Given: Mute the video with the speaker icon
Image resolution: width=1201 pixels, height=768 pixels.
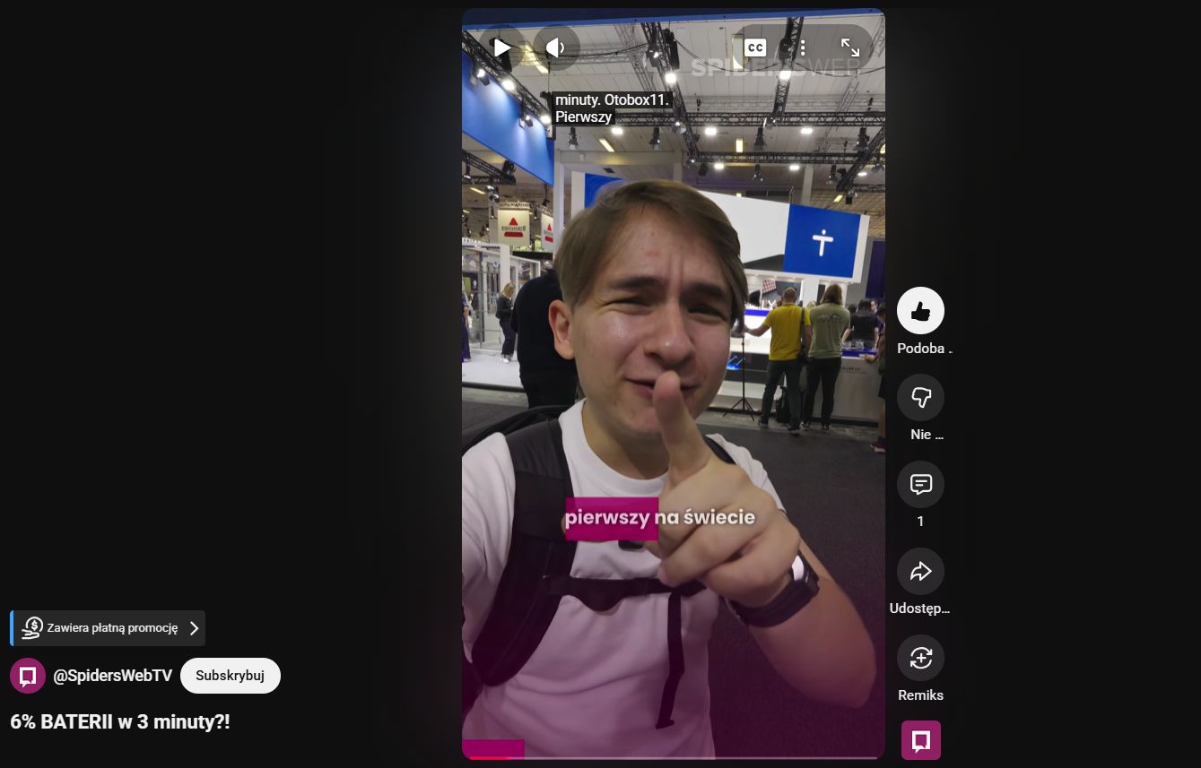Looking at the screenshot, I should pos(556,47).
